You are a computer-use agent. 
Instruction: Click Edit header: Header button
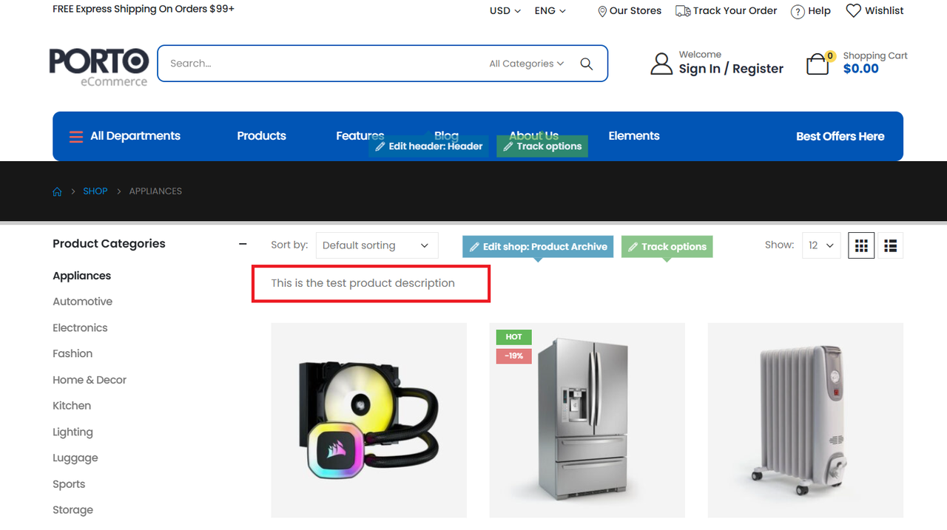428,146
